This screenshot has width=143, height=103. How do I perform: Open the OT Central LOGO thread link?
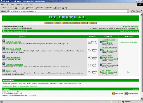[106, 71]
